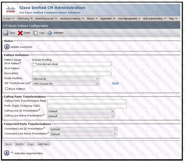Enable the Block Pattern checkbox

click(x=7, y=89)
